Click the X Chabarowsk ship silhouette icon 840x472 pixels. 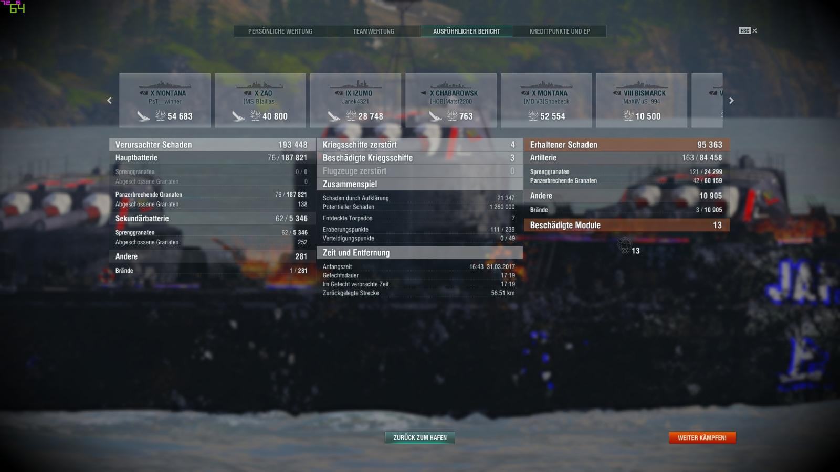pyautogui.click(x=451, y=84)
